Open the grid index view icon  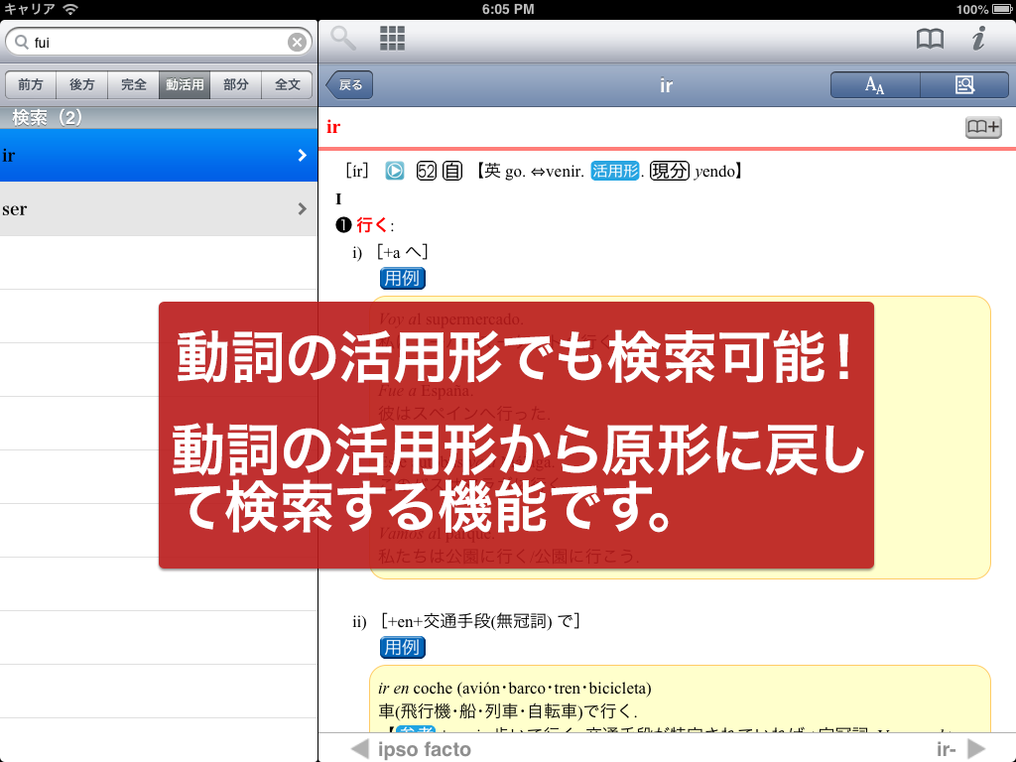click(x=393, y=39)
